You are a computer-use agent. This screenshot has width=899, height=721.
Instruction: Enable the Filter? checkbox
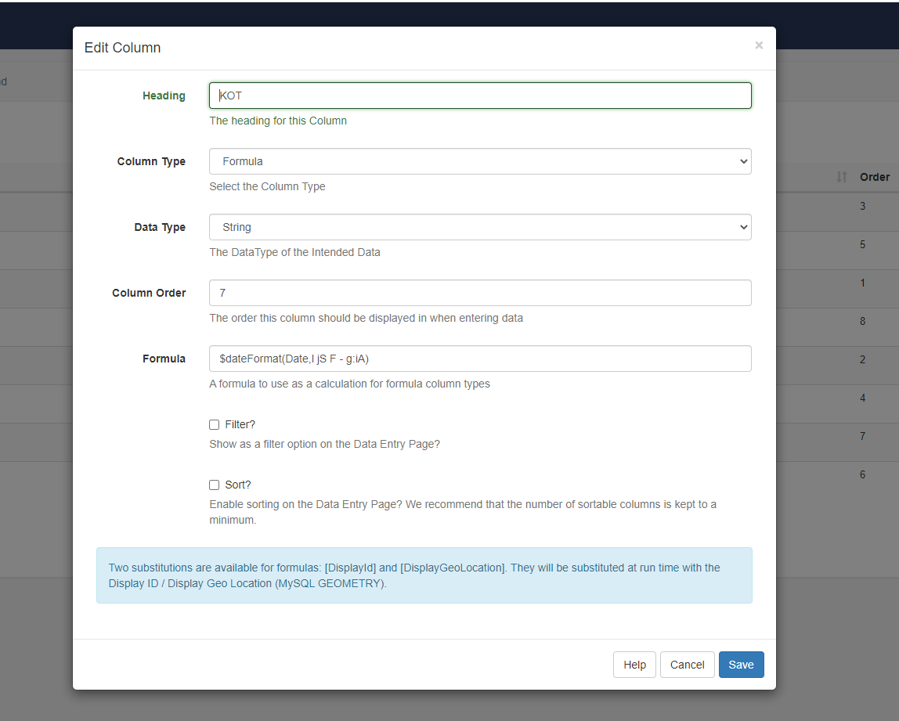coord(214,424)
